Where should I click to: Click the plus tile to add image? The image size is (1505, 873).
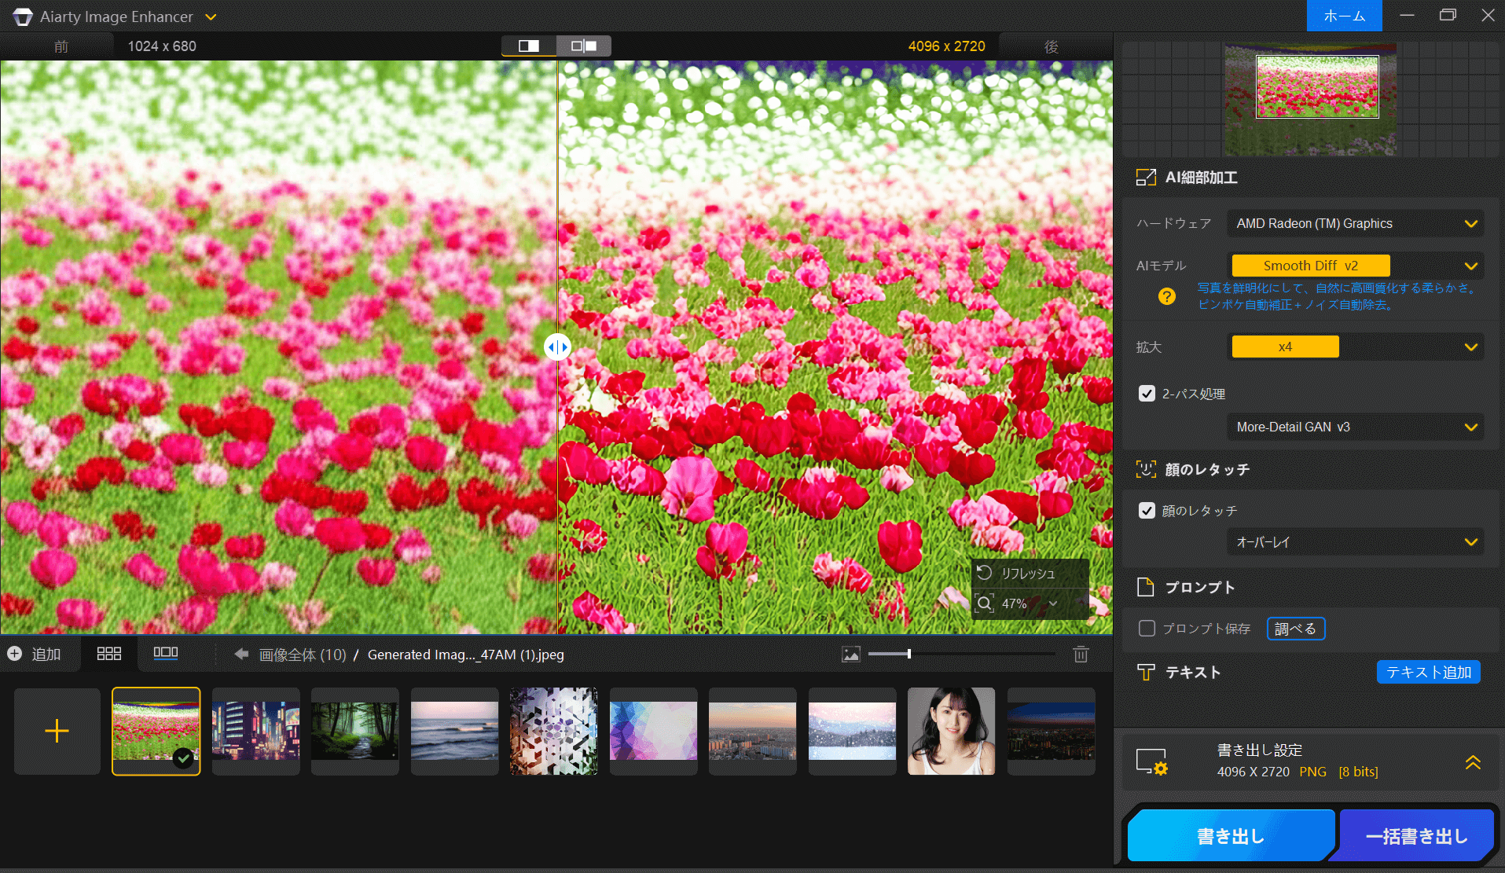point(57,732)
